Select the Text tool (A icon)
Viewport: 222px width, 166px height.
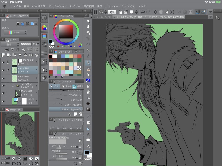(88, 134)
